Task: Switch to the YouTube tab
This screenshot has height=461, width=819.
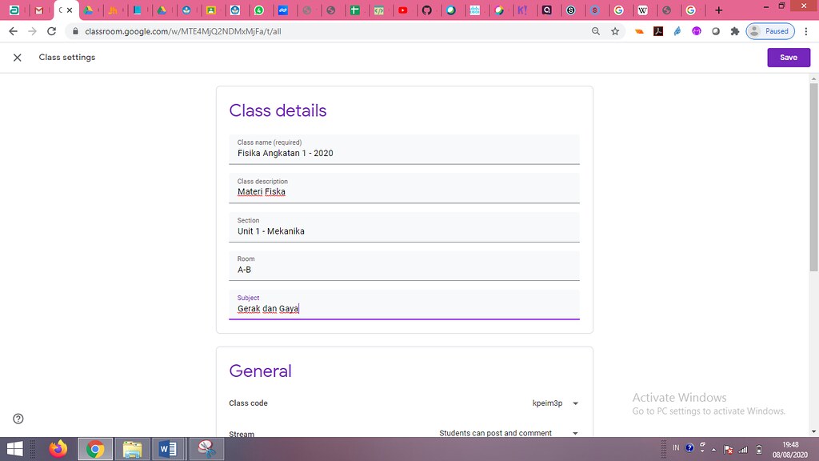Action: tap(403, 10)
